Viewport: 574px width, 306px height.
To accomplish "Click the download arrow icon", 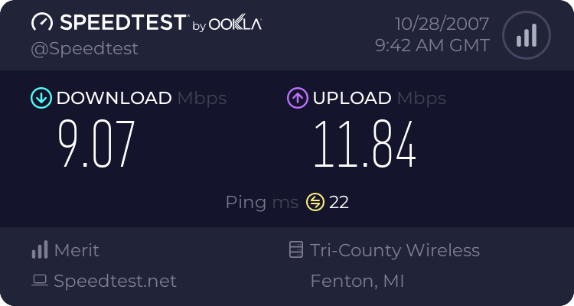I will pyautogui.click(x=41, y=98).
